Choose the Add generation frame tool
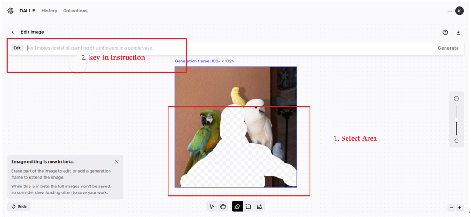This screenshot has width=471, height=217. pyautogui.click(x=248, y=206)
